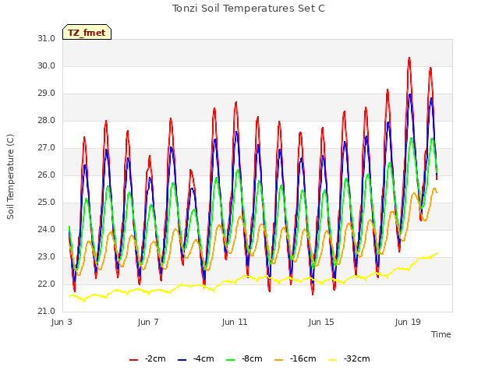Click the 30.0 y-axis tick label
Viewport: 499px width, 374px height.
point(47,65)
